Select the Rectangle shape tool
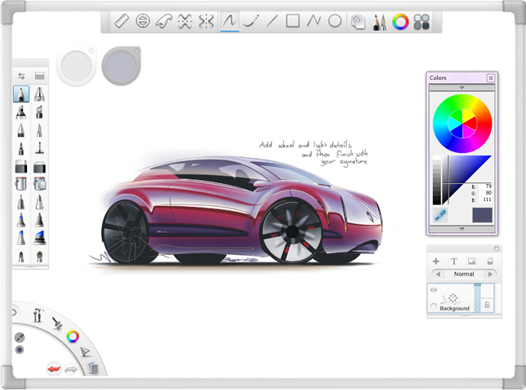The height and width of the screenshot is (390, 526). [x=293, y=21]
